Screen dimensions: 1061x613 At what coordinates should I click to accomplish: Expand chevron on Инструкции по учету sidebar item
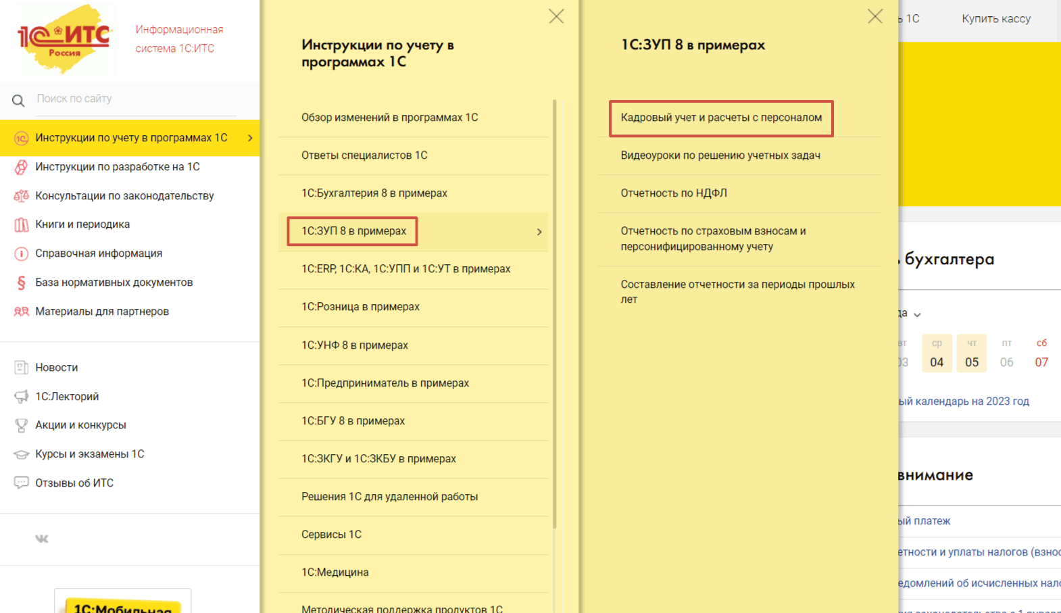pos(250,138)
